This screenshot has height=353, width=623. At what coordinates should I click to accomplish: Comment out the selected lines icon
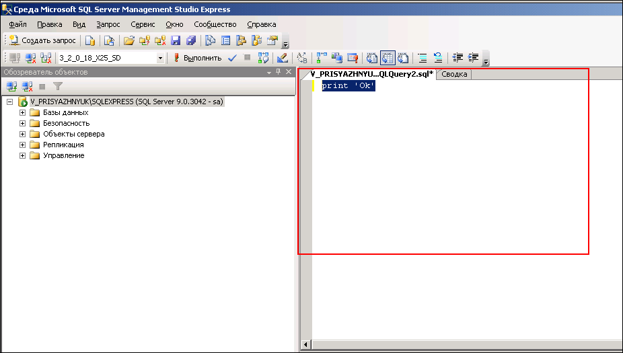tap(423, 58)
